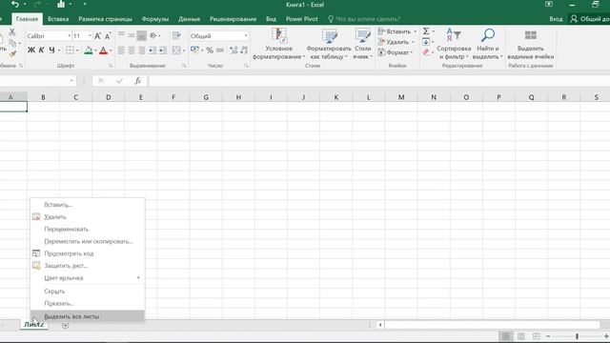The image size is (610, 343).
Task: Open Найти и выделить menu
Action: (x=487, y=44)
